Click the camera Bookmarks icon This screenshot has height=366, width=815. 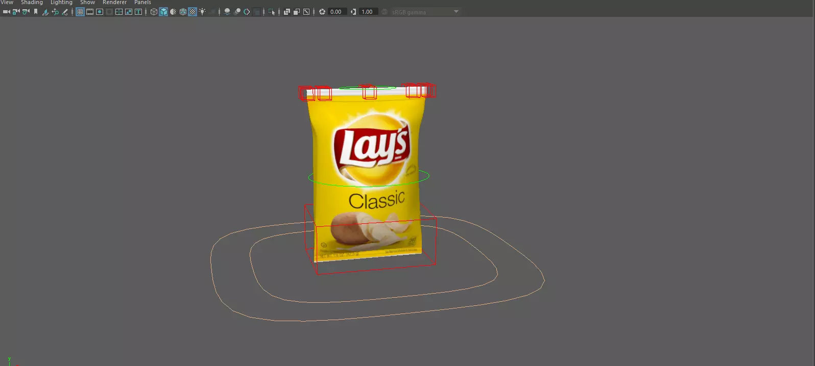click(x=36, y=12)
